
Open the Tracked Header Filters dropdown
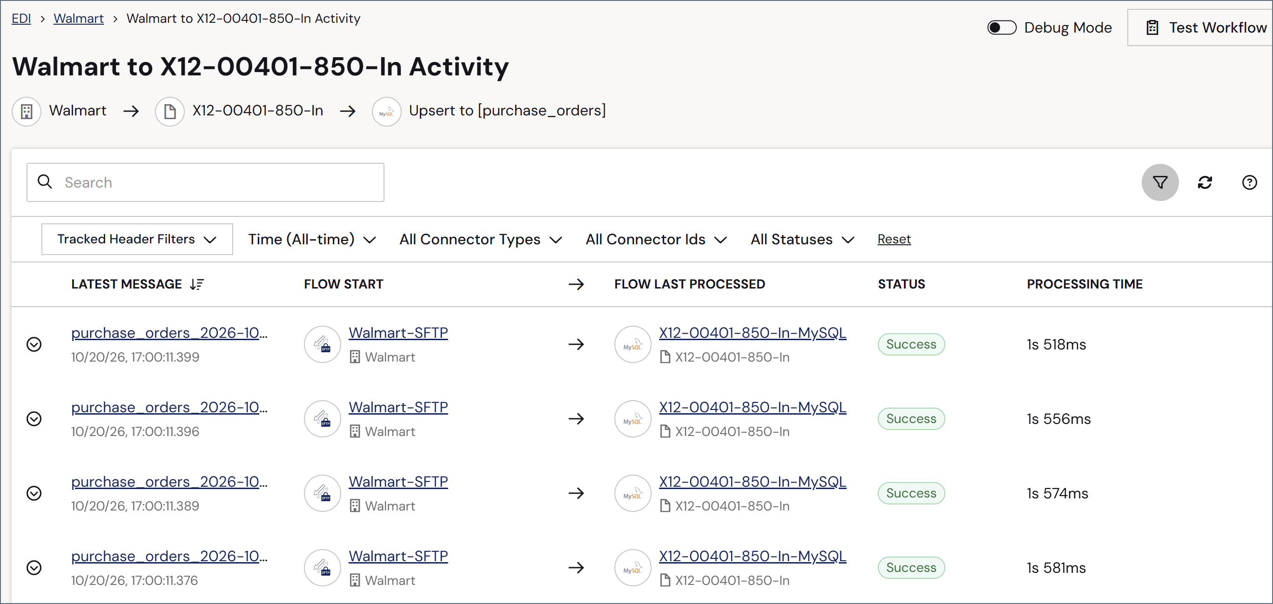(137, 239)
